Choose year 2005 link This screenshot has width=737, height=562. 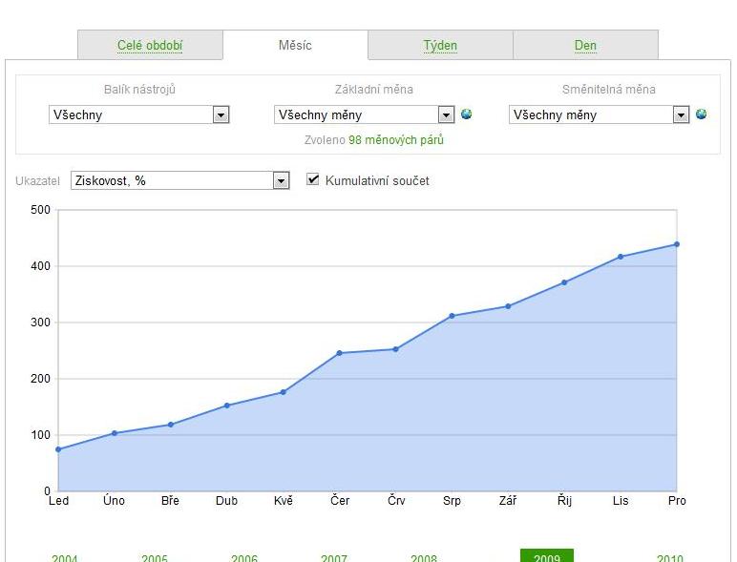(x=155, y=557)
